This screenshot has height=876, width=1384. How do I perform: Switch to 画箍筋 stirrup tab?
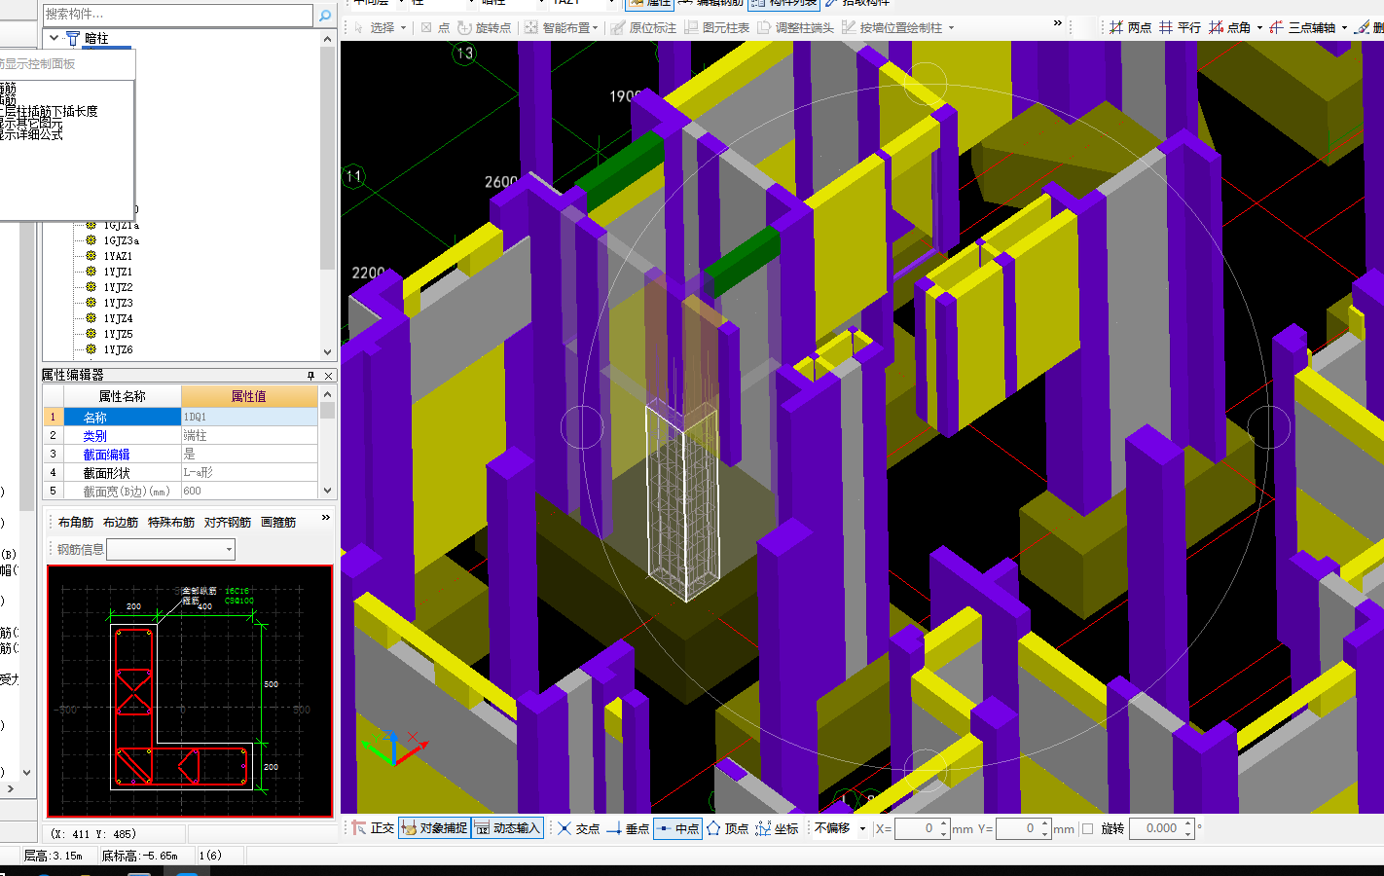click(x=278, y=523)
